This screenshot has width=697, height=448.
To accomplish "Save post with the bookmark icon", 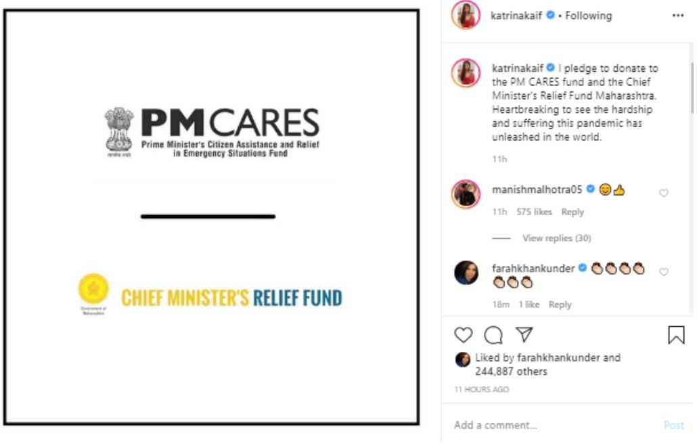I will pyautogui.click(x=675, y=335).
